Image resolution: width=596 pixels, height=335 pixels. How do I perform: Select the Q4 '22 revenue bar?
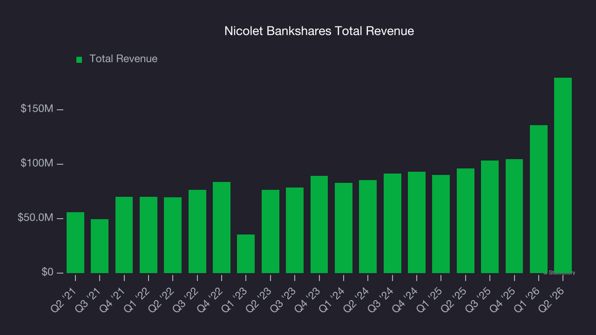pyautogui.click(x=222, y=228)
